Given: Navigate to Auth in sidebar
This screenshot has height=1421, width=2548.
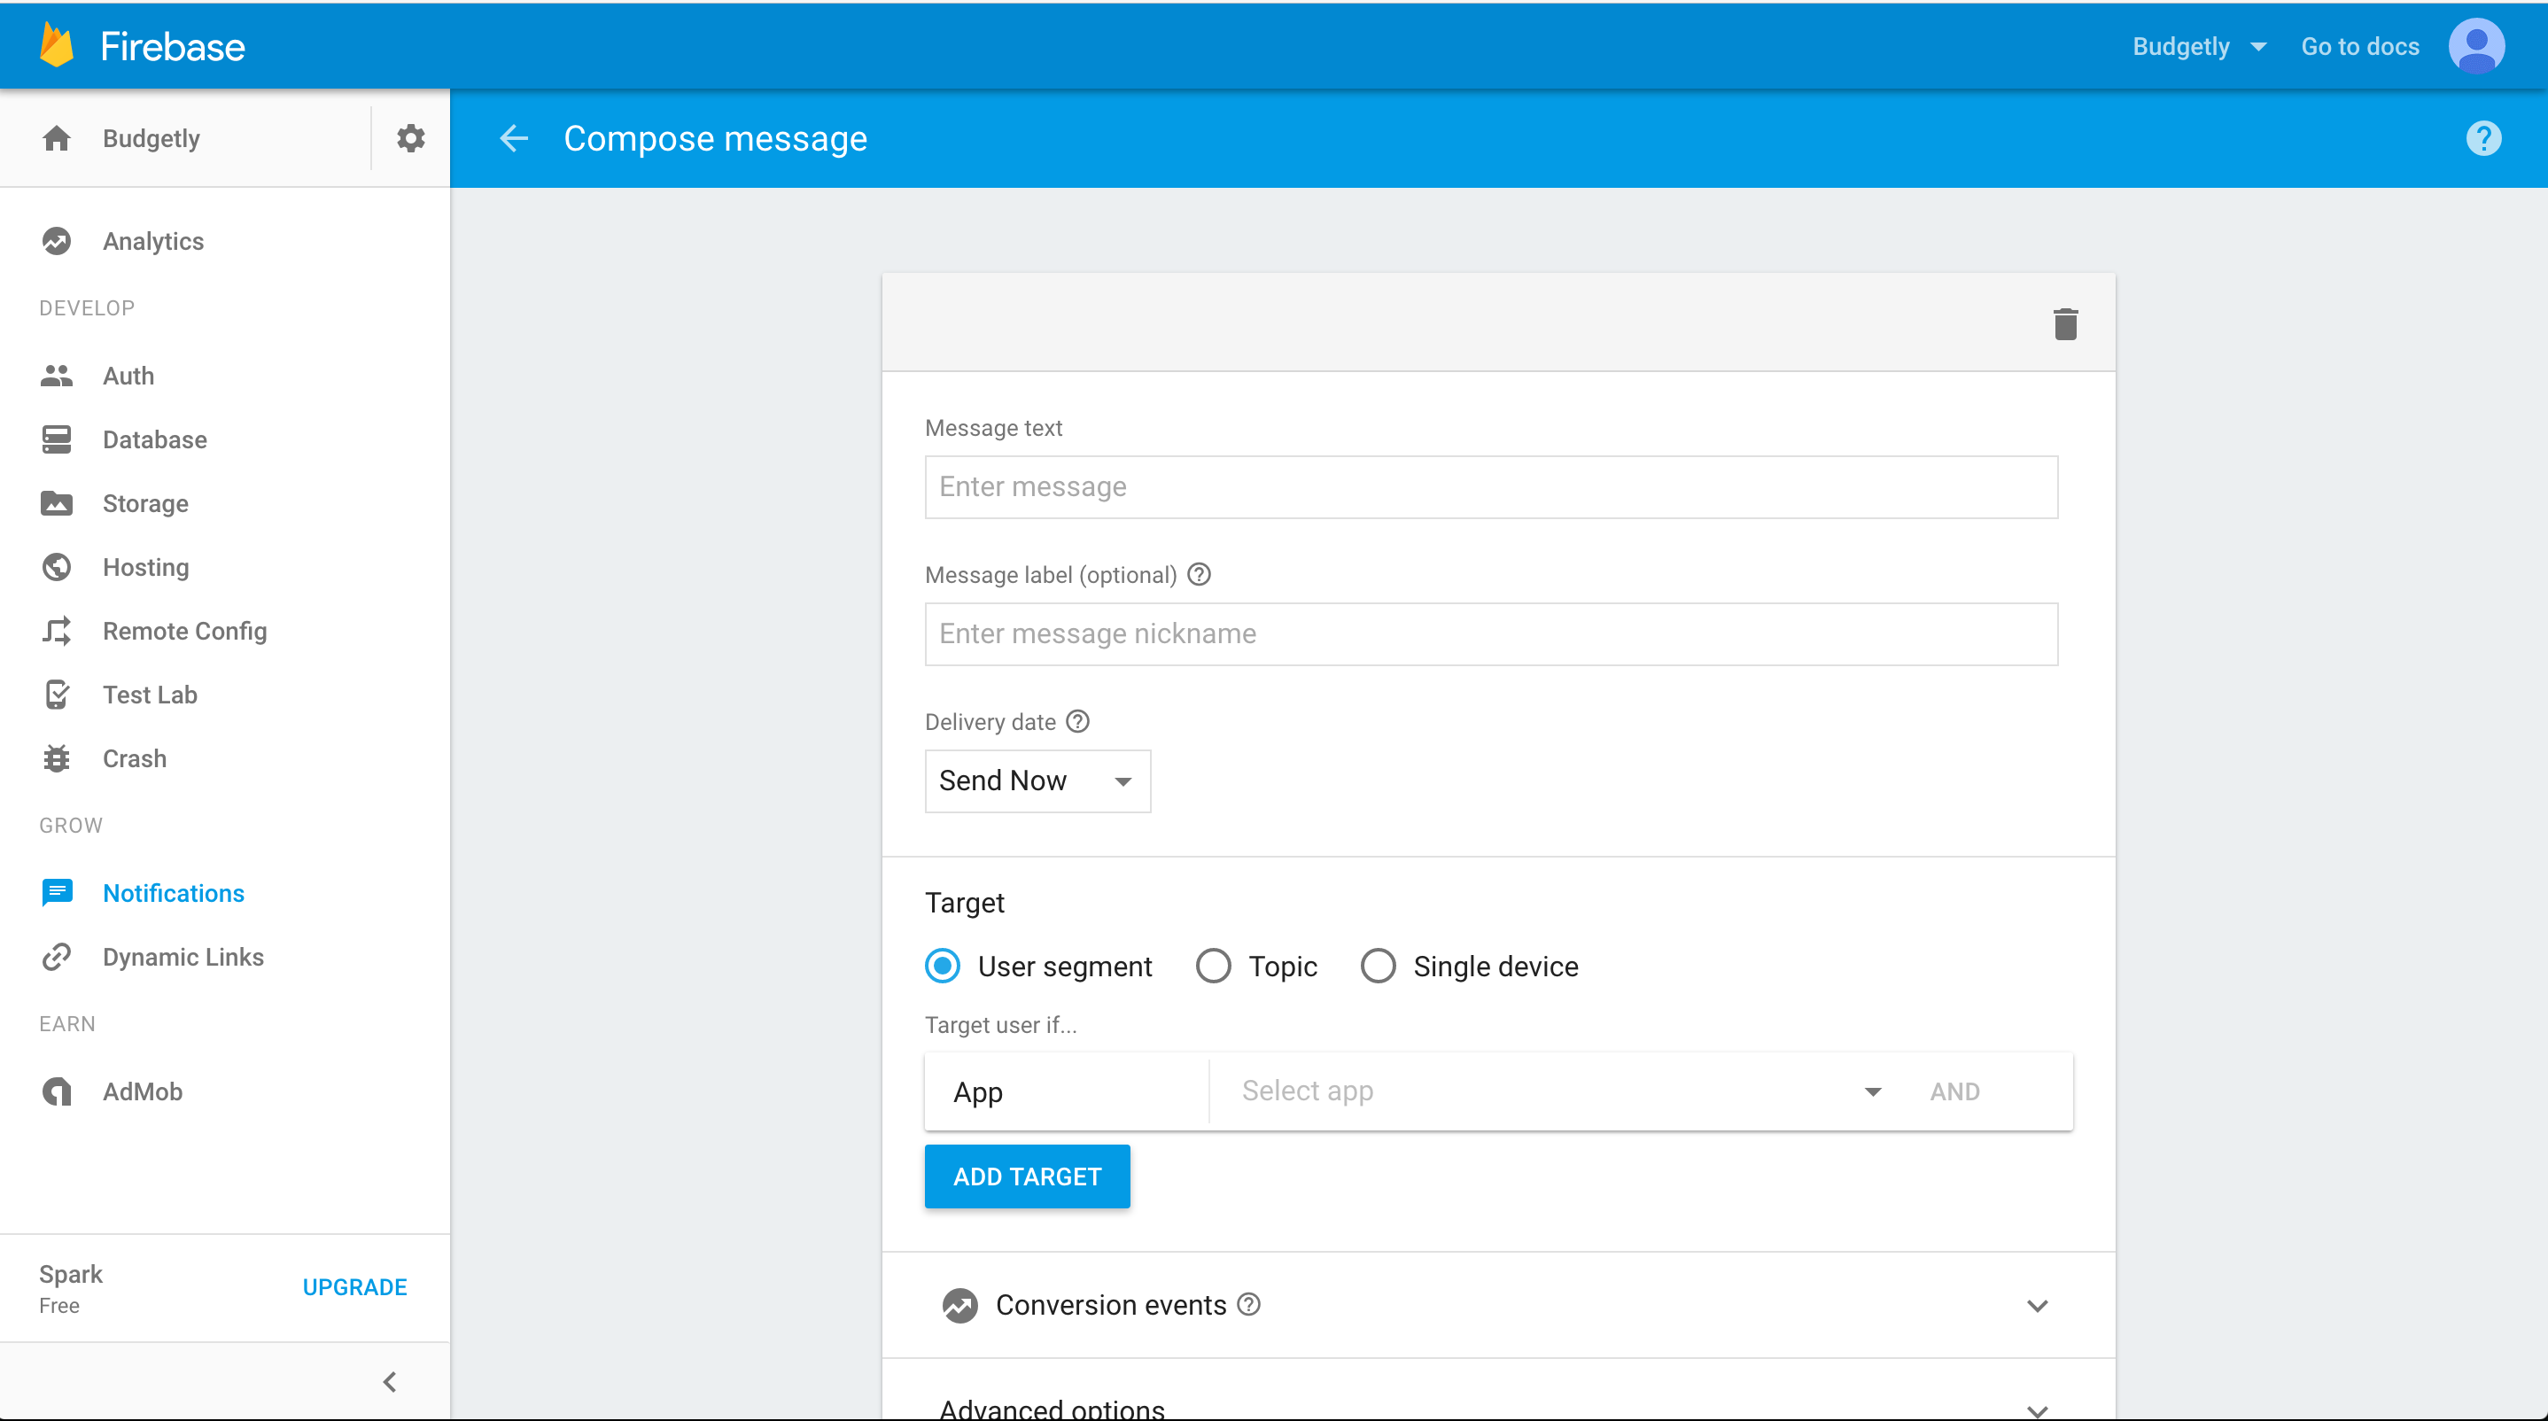Looking at the screenshot, I should click(x=128, y=377).
